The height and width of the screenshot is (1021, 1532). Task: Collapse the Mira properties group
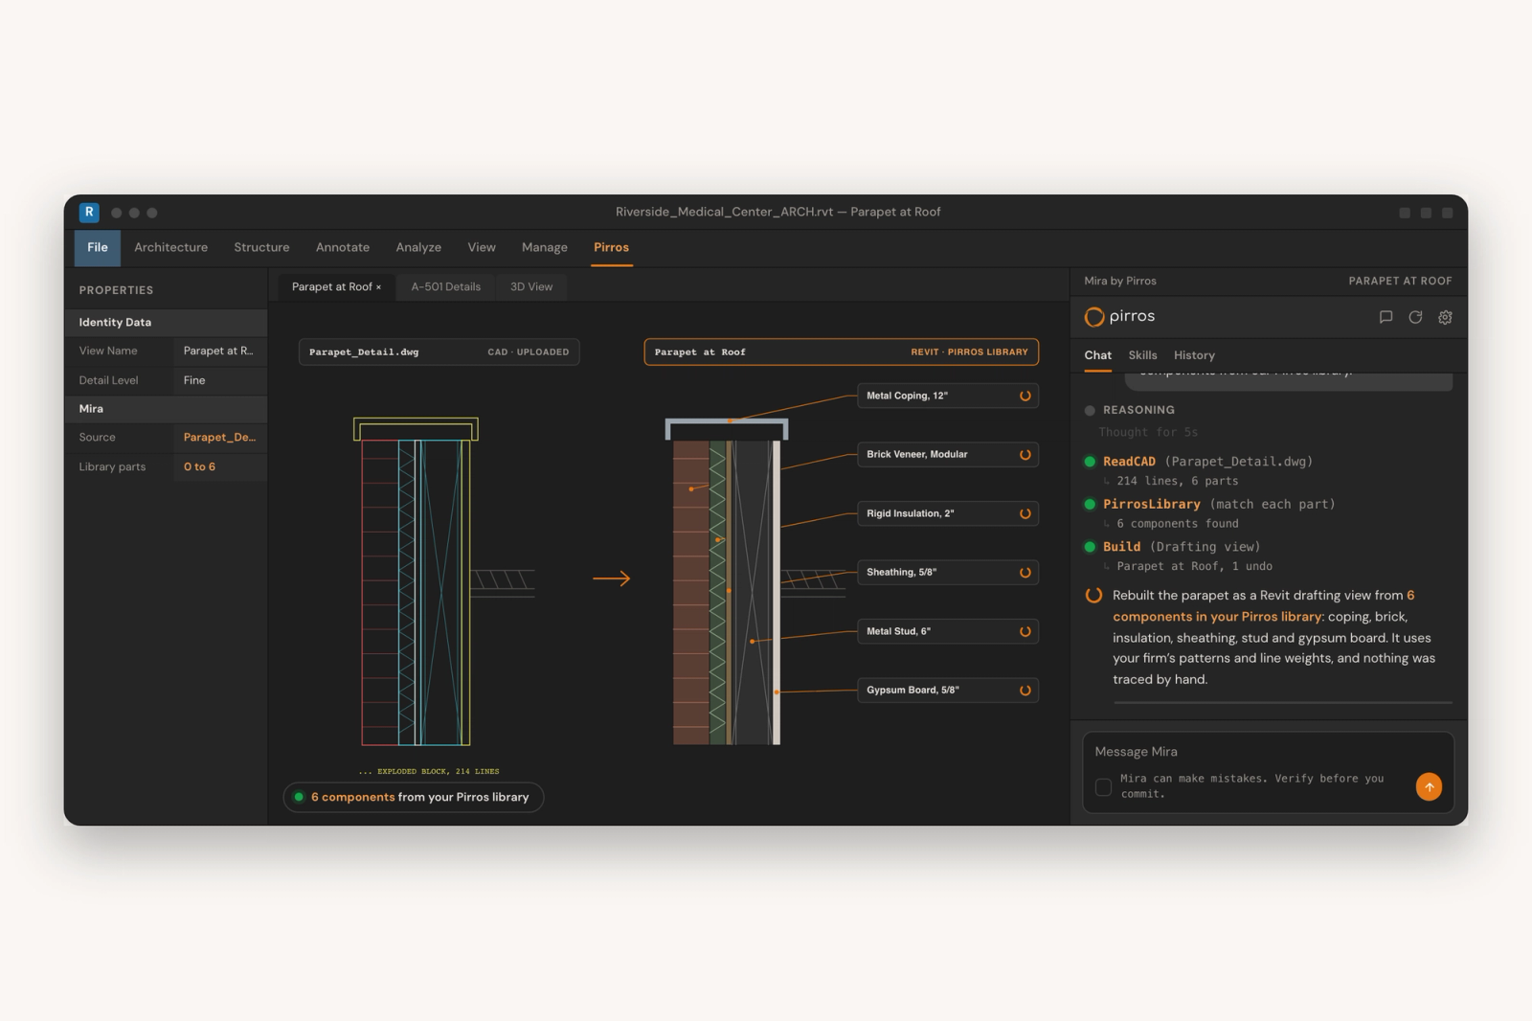166,408
